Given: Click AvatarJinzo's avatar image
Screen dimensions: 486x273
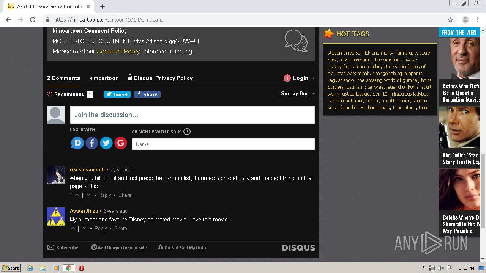Looking at the screenshot, I should pyautogui.click(x=56, y=217).
